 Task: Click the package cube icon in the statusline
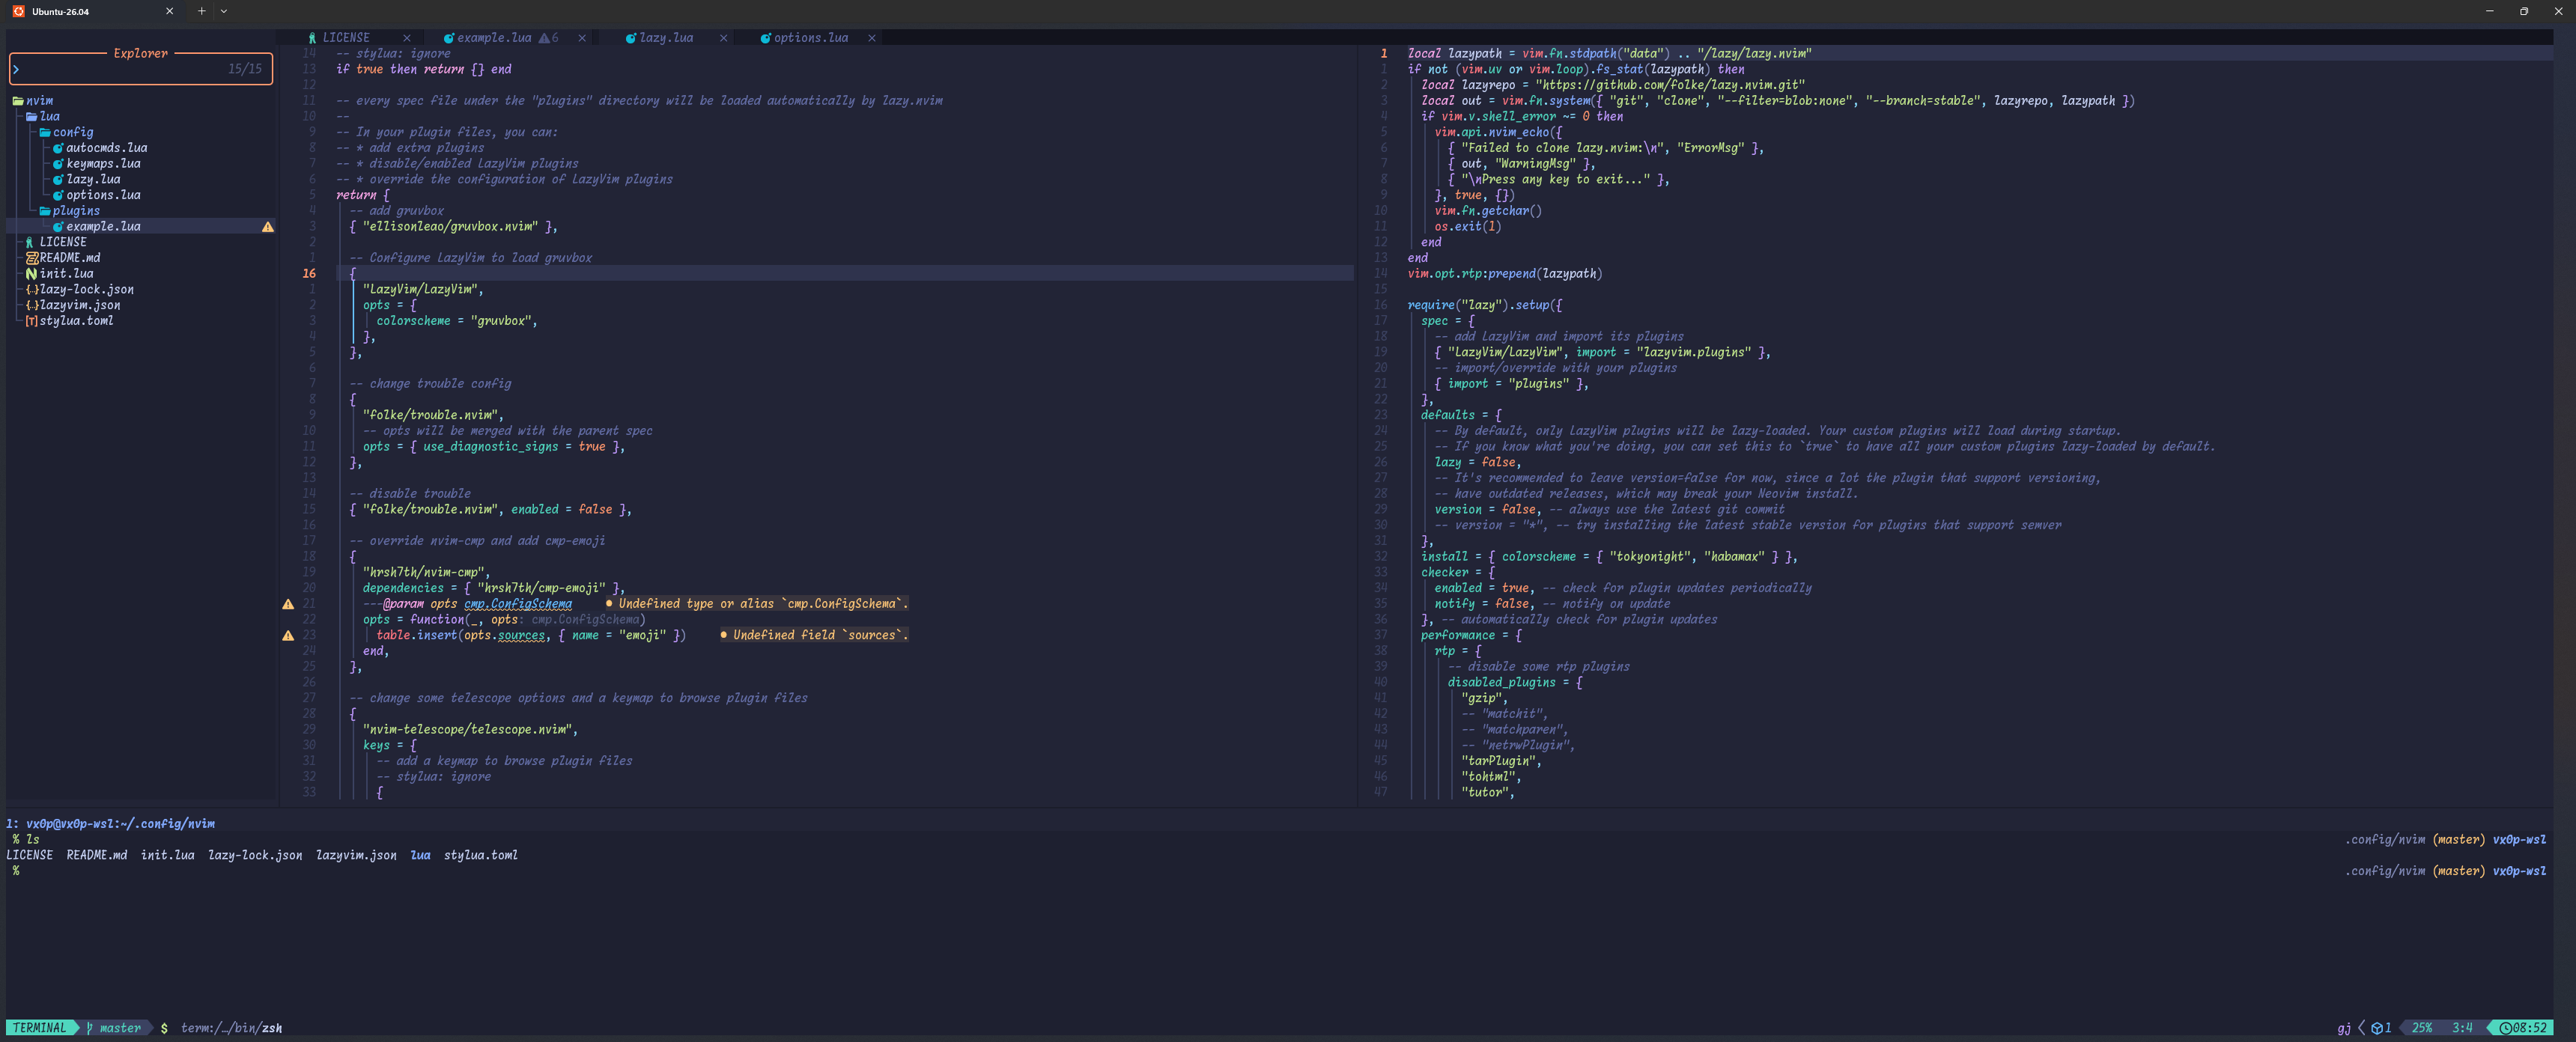pyautogui.click(x=2377, y=1028)
